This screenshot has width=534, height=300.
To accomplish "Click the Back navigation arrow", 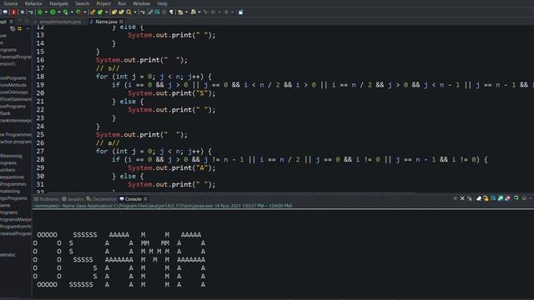I will pos(213,12).
